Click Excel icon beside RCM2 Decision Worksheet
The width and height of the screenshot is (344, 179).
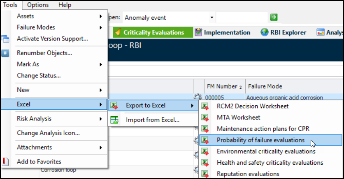(x=205, y=106)
